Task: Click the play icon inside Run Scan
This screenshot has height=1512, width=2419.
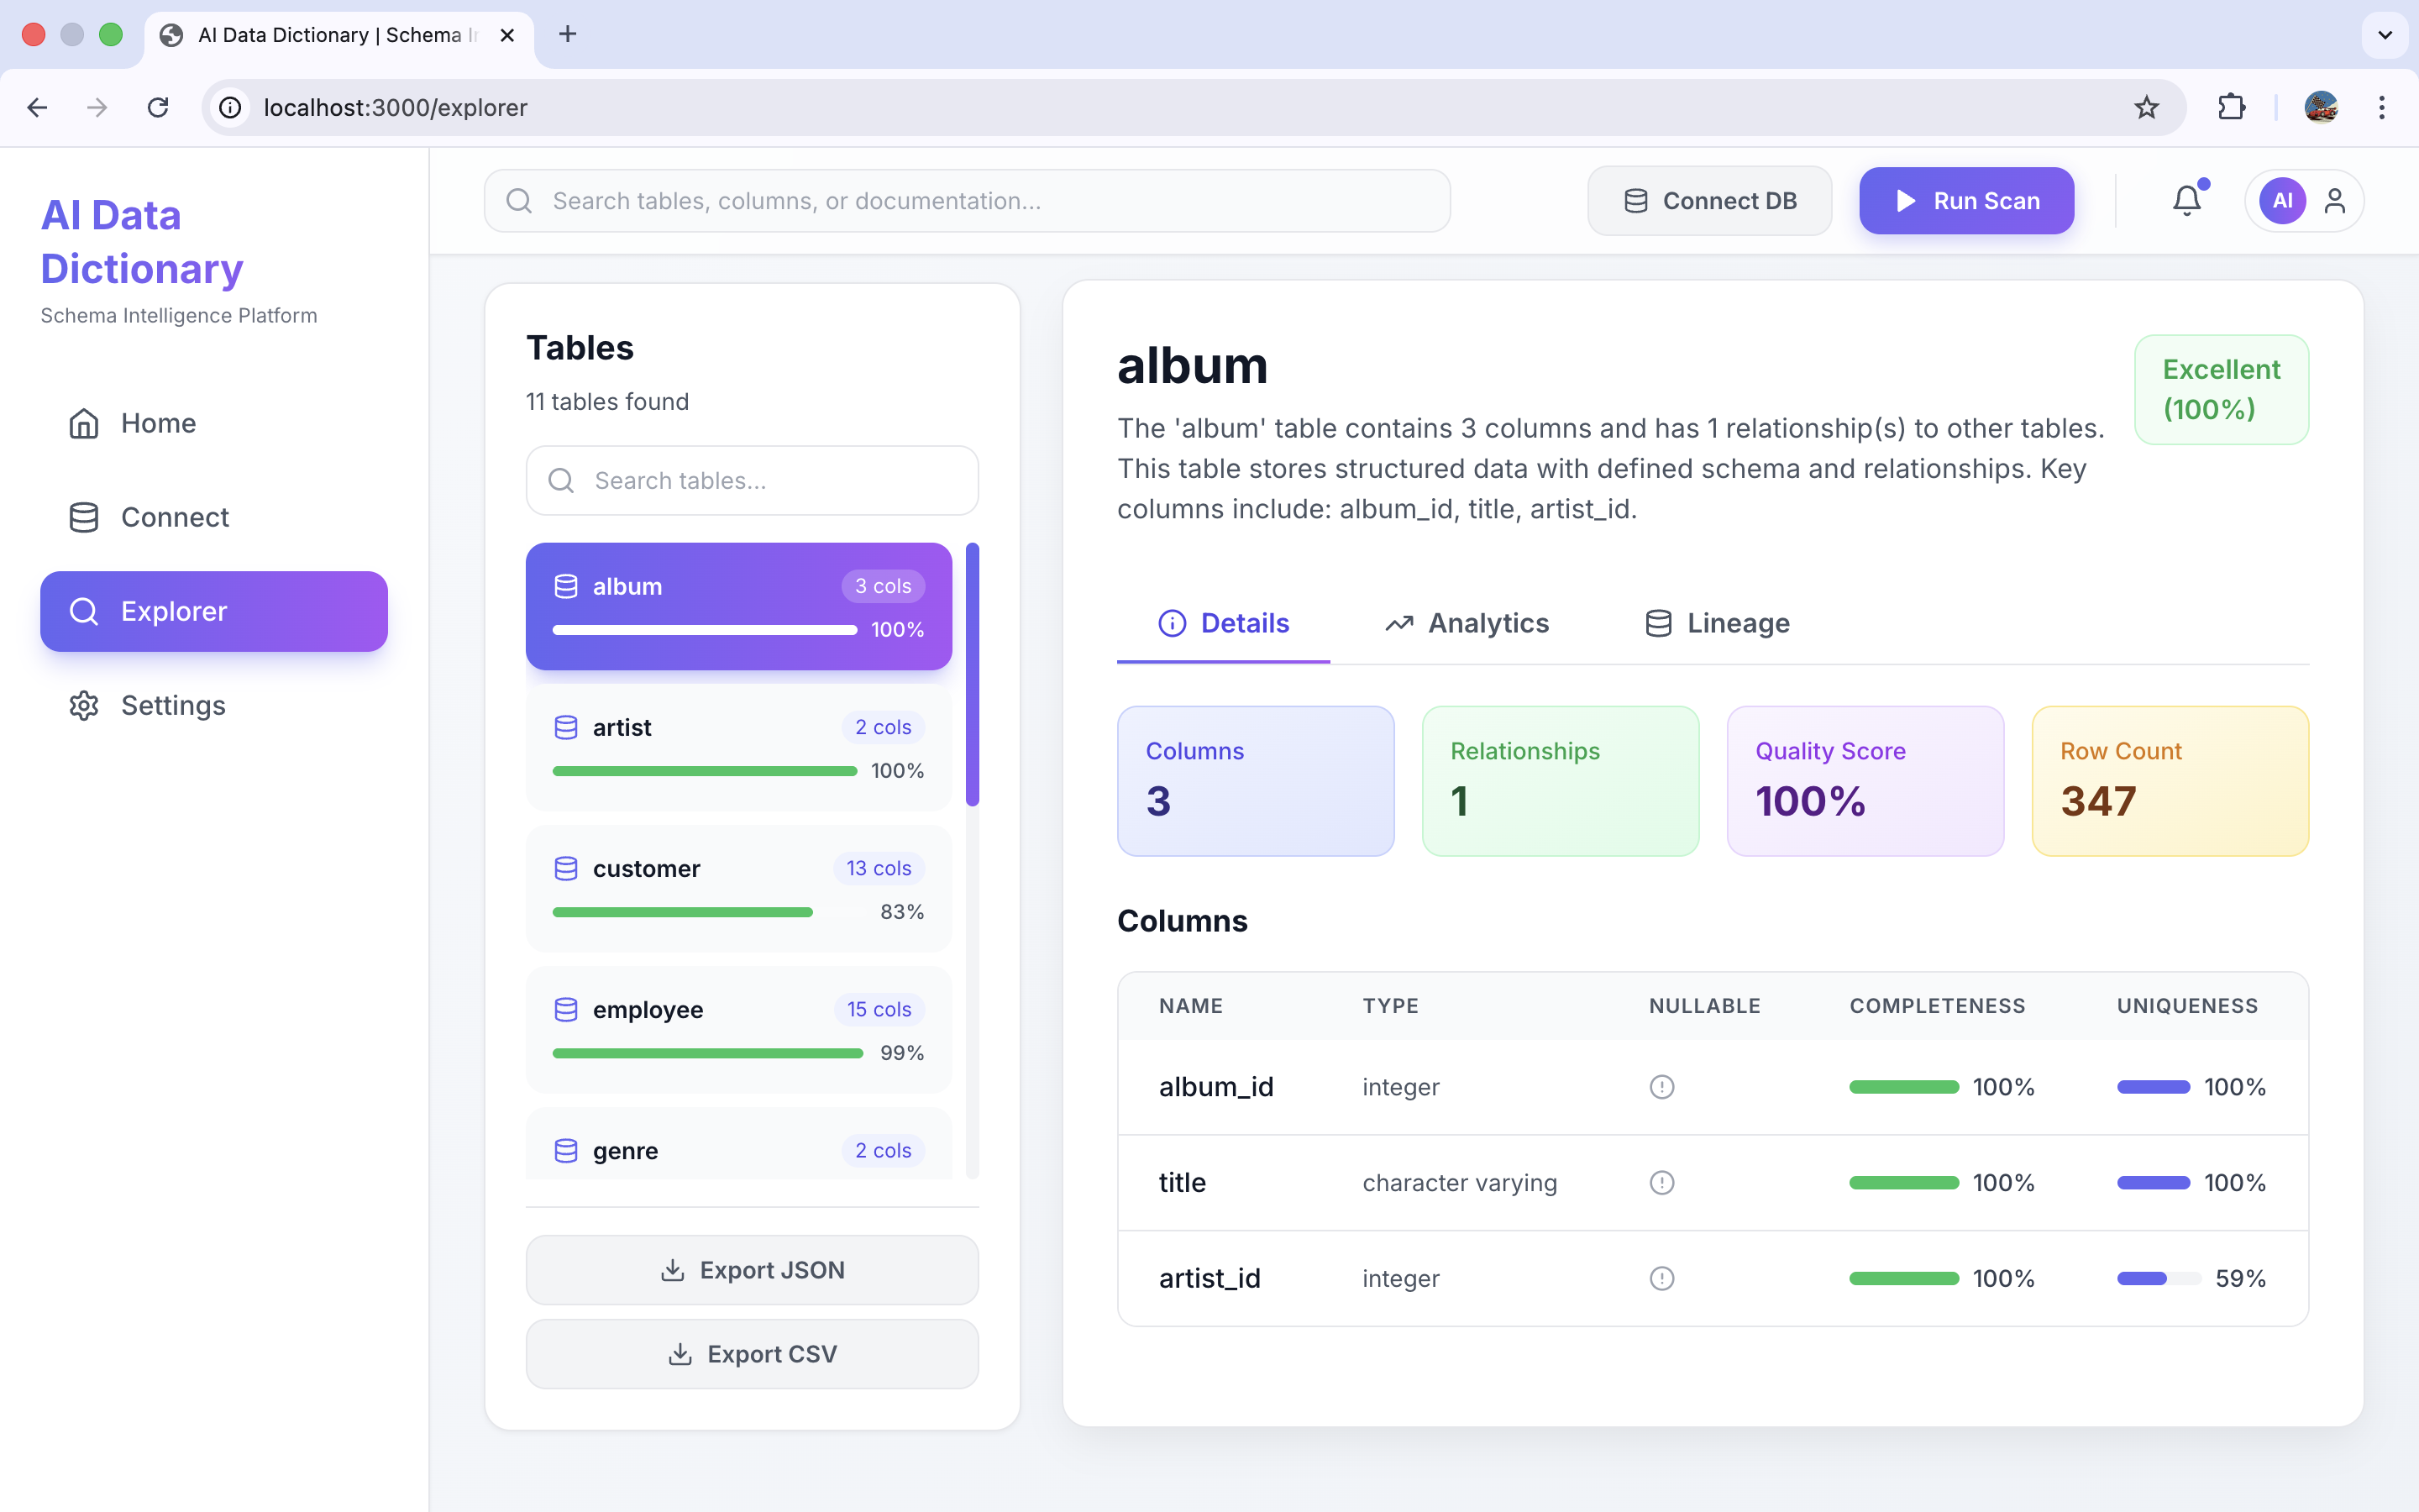Action: coord(1905,200)
